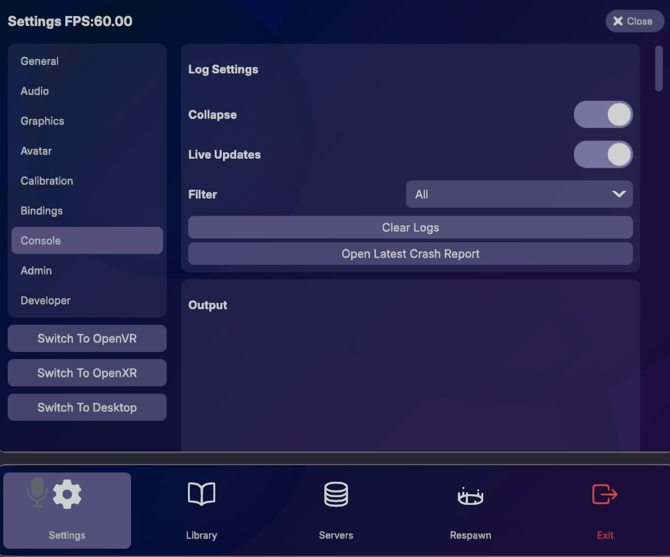This screenshot has width=670, height=557.
Task: Click Switch To Desktop
Action: [87, 407]
